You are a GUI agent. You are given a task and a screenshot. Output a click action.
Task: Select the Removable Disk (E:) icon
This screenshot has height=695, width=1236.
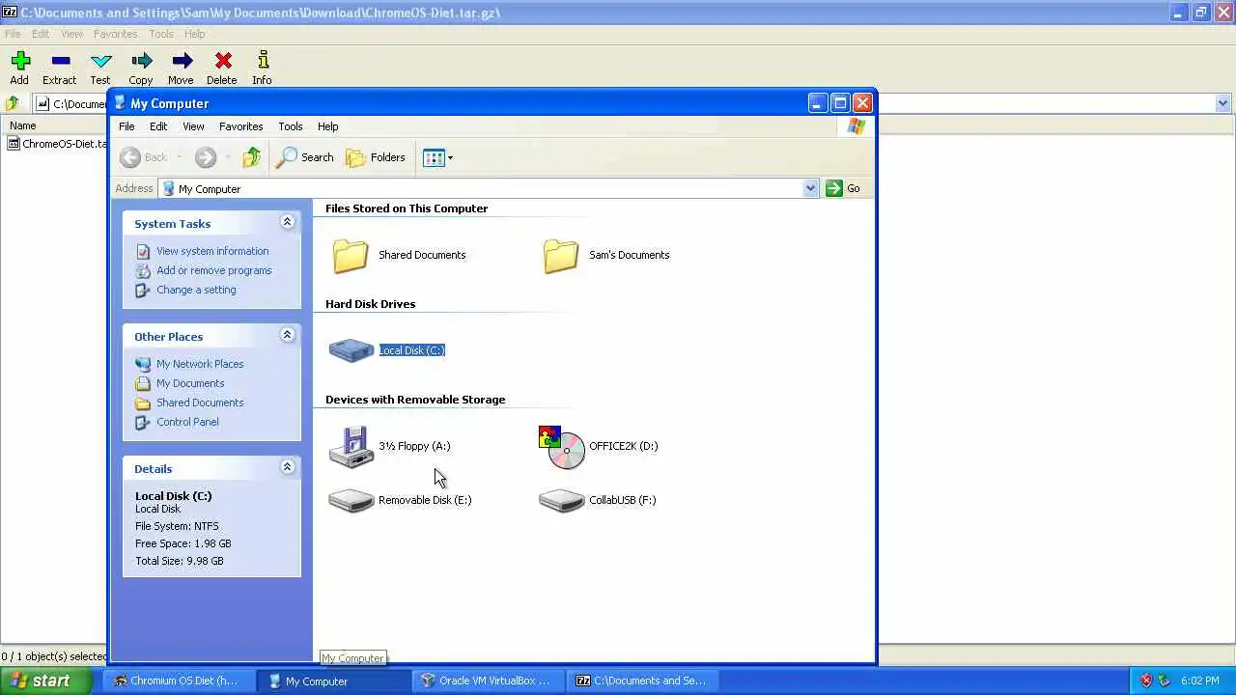pos(351,500)
